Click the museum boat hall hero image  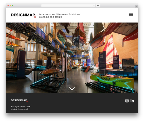[72, 58]
